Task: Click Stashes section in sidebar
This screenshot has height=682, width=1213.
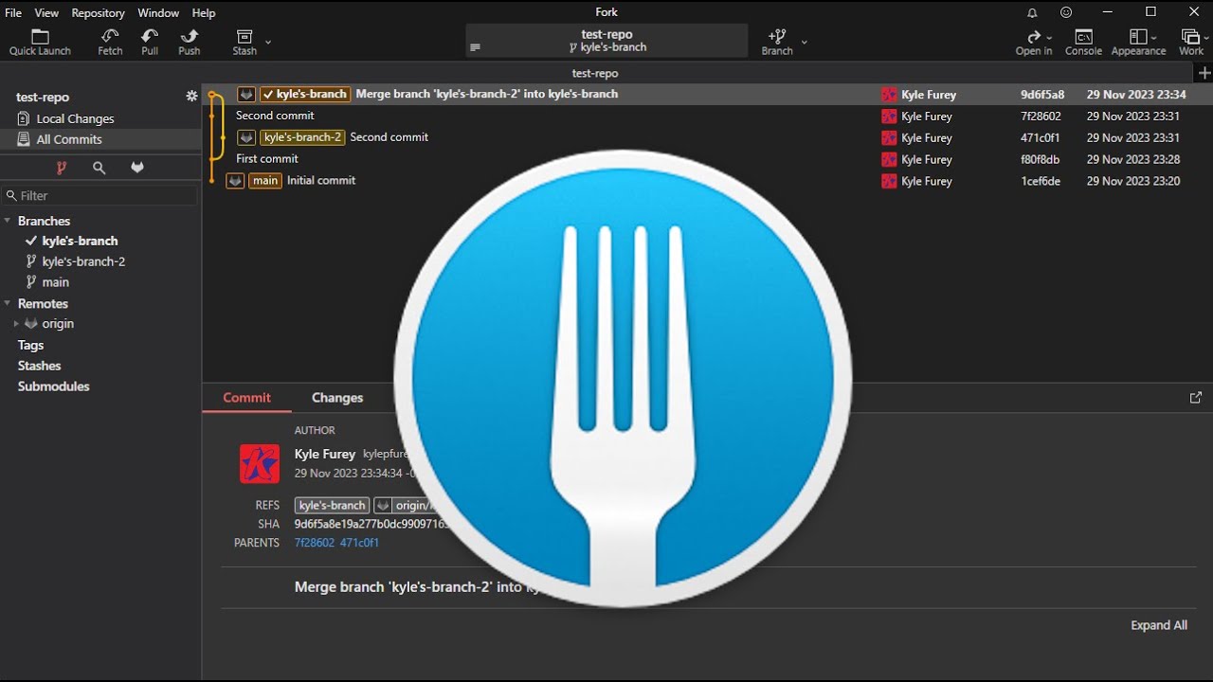Action: pos(39,366)
